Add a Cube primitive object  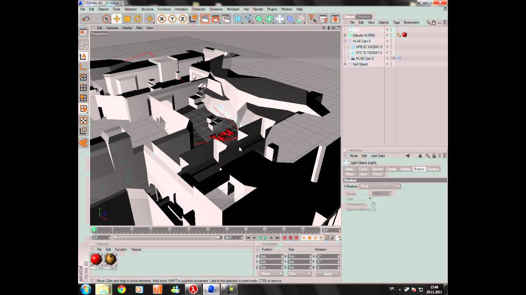tap(238, 19)
